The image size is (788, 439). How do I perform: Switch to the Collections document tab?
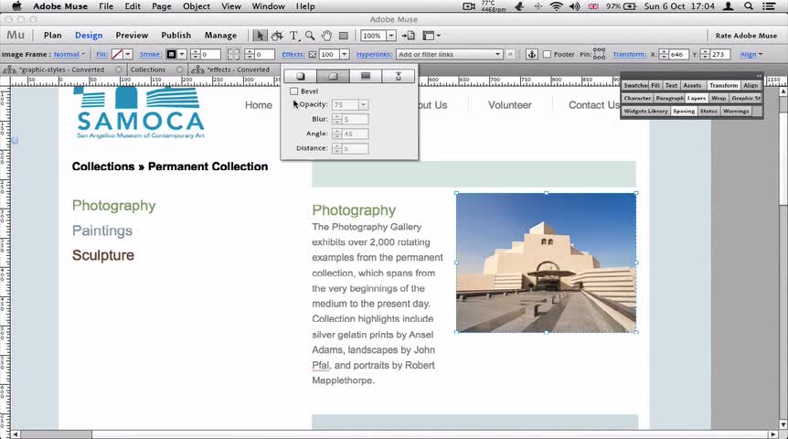(x=147, y=70)
